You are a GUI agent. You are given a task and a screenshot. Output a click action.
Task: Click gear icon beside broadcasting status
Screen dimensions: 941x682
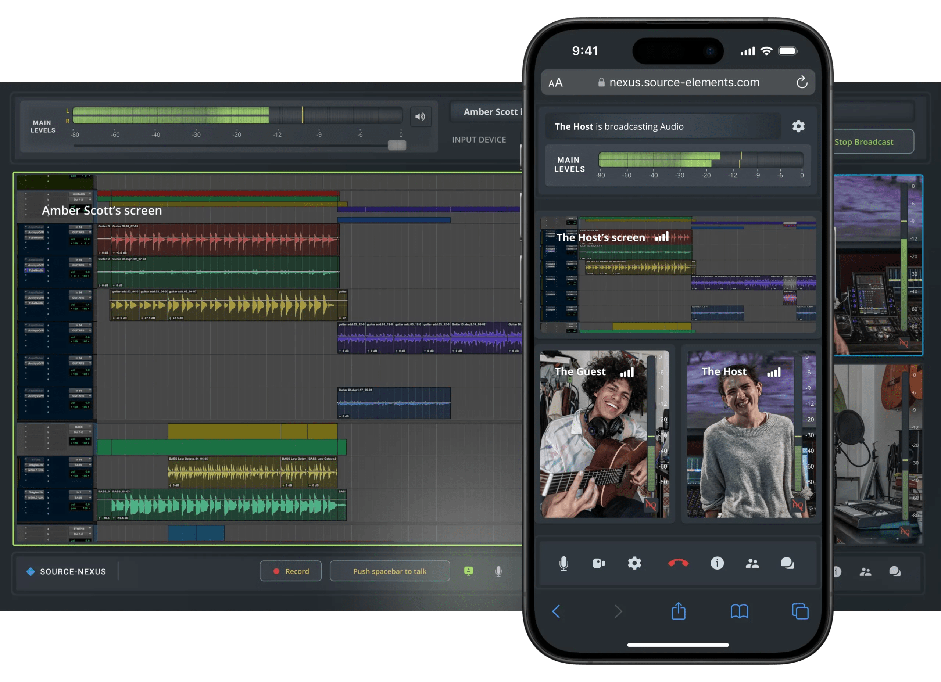(x=798, y=126)
